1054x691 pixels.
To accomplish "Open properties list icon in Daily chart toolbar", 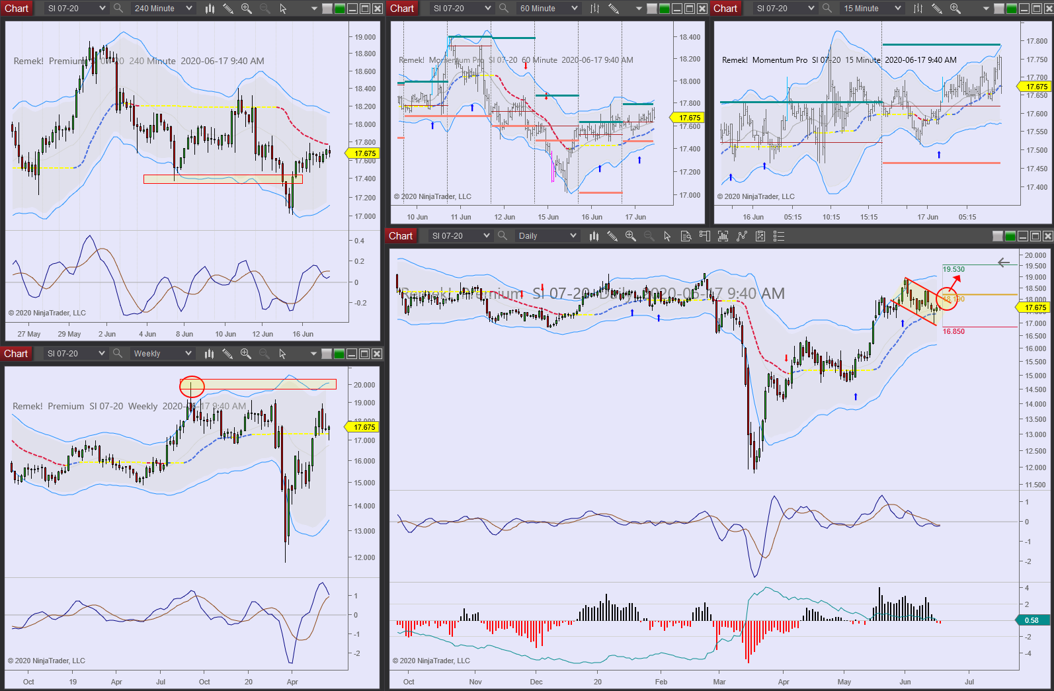I will click(x=779, y=236).
